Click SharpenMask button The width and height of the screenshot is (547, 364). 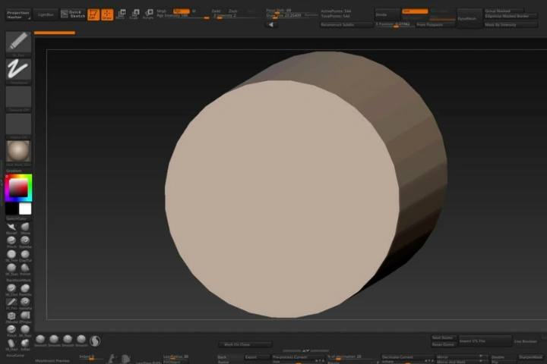(530, 357)
